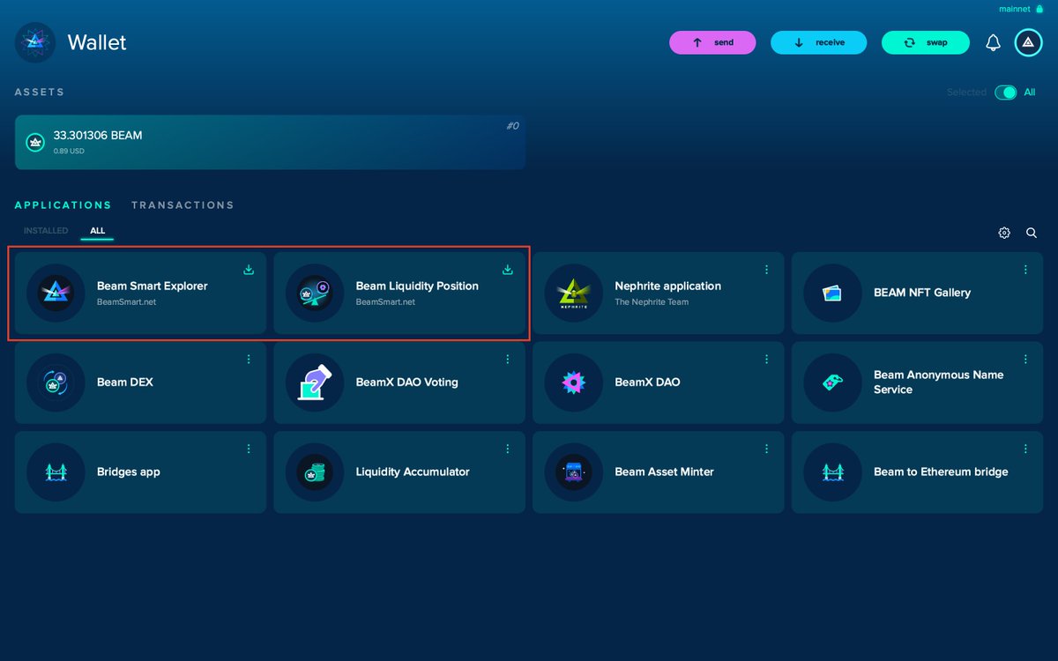Open BEAM NFT Gallery options menu
This screenshot has height=661, width=1058.
point(1026,270)
